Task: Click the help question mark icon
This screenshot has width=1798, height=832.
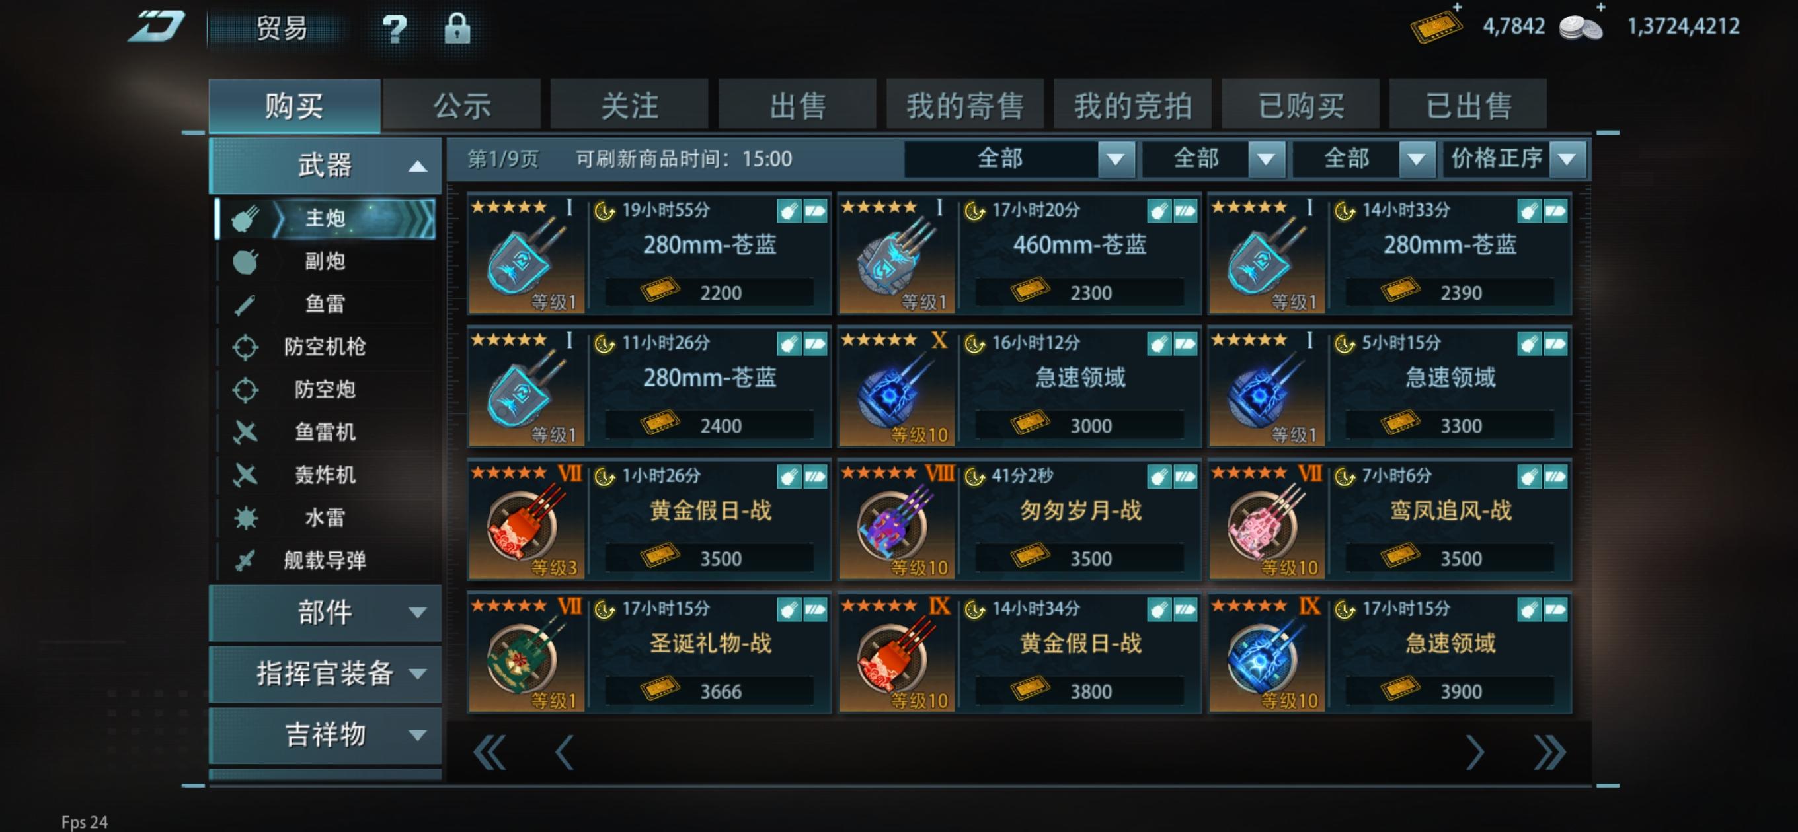Action: (395, 29)
